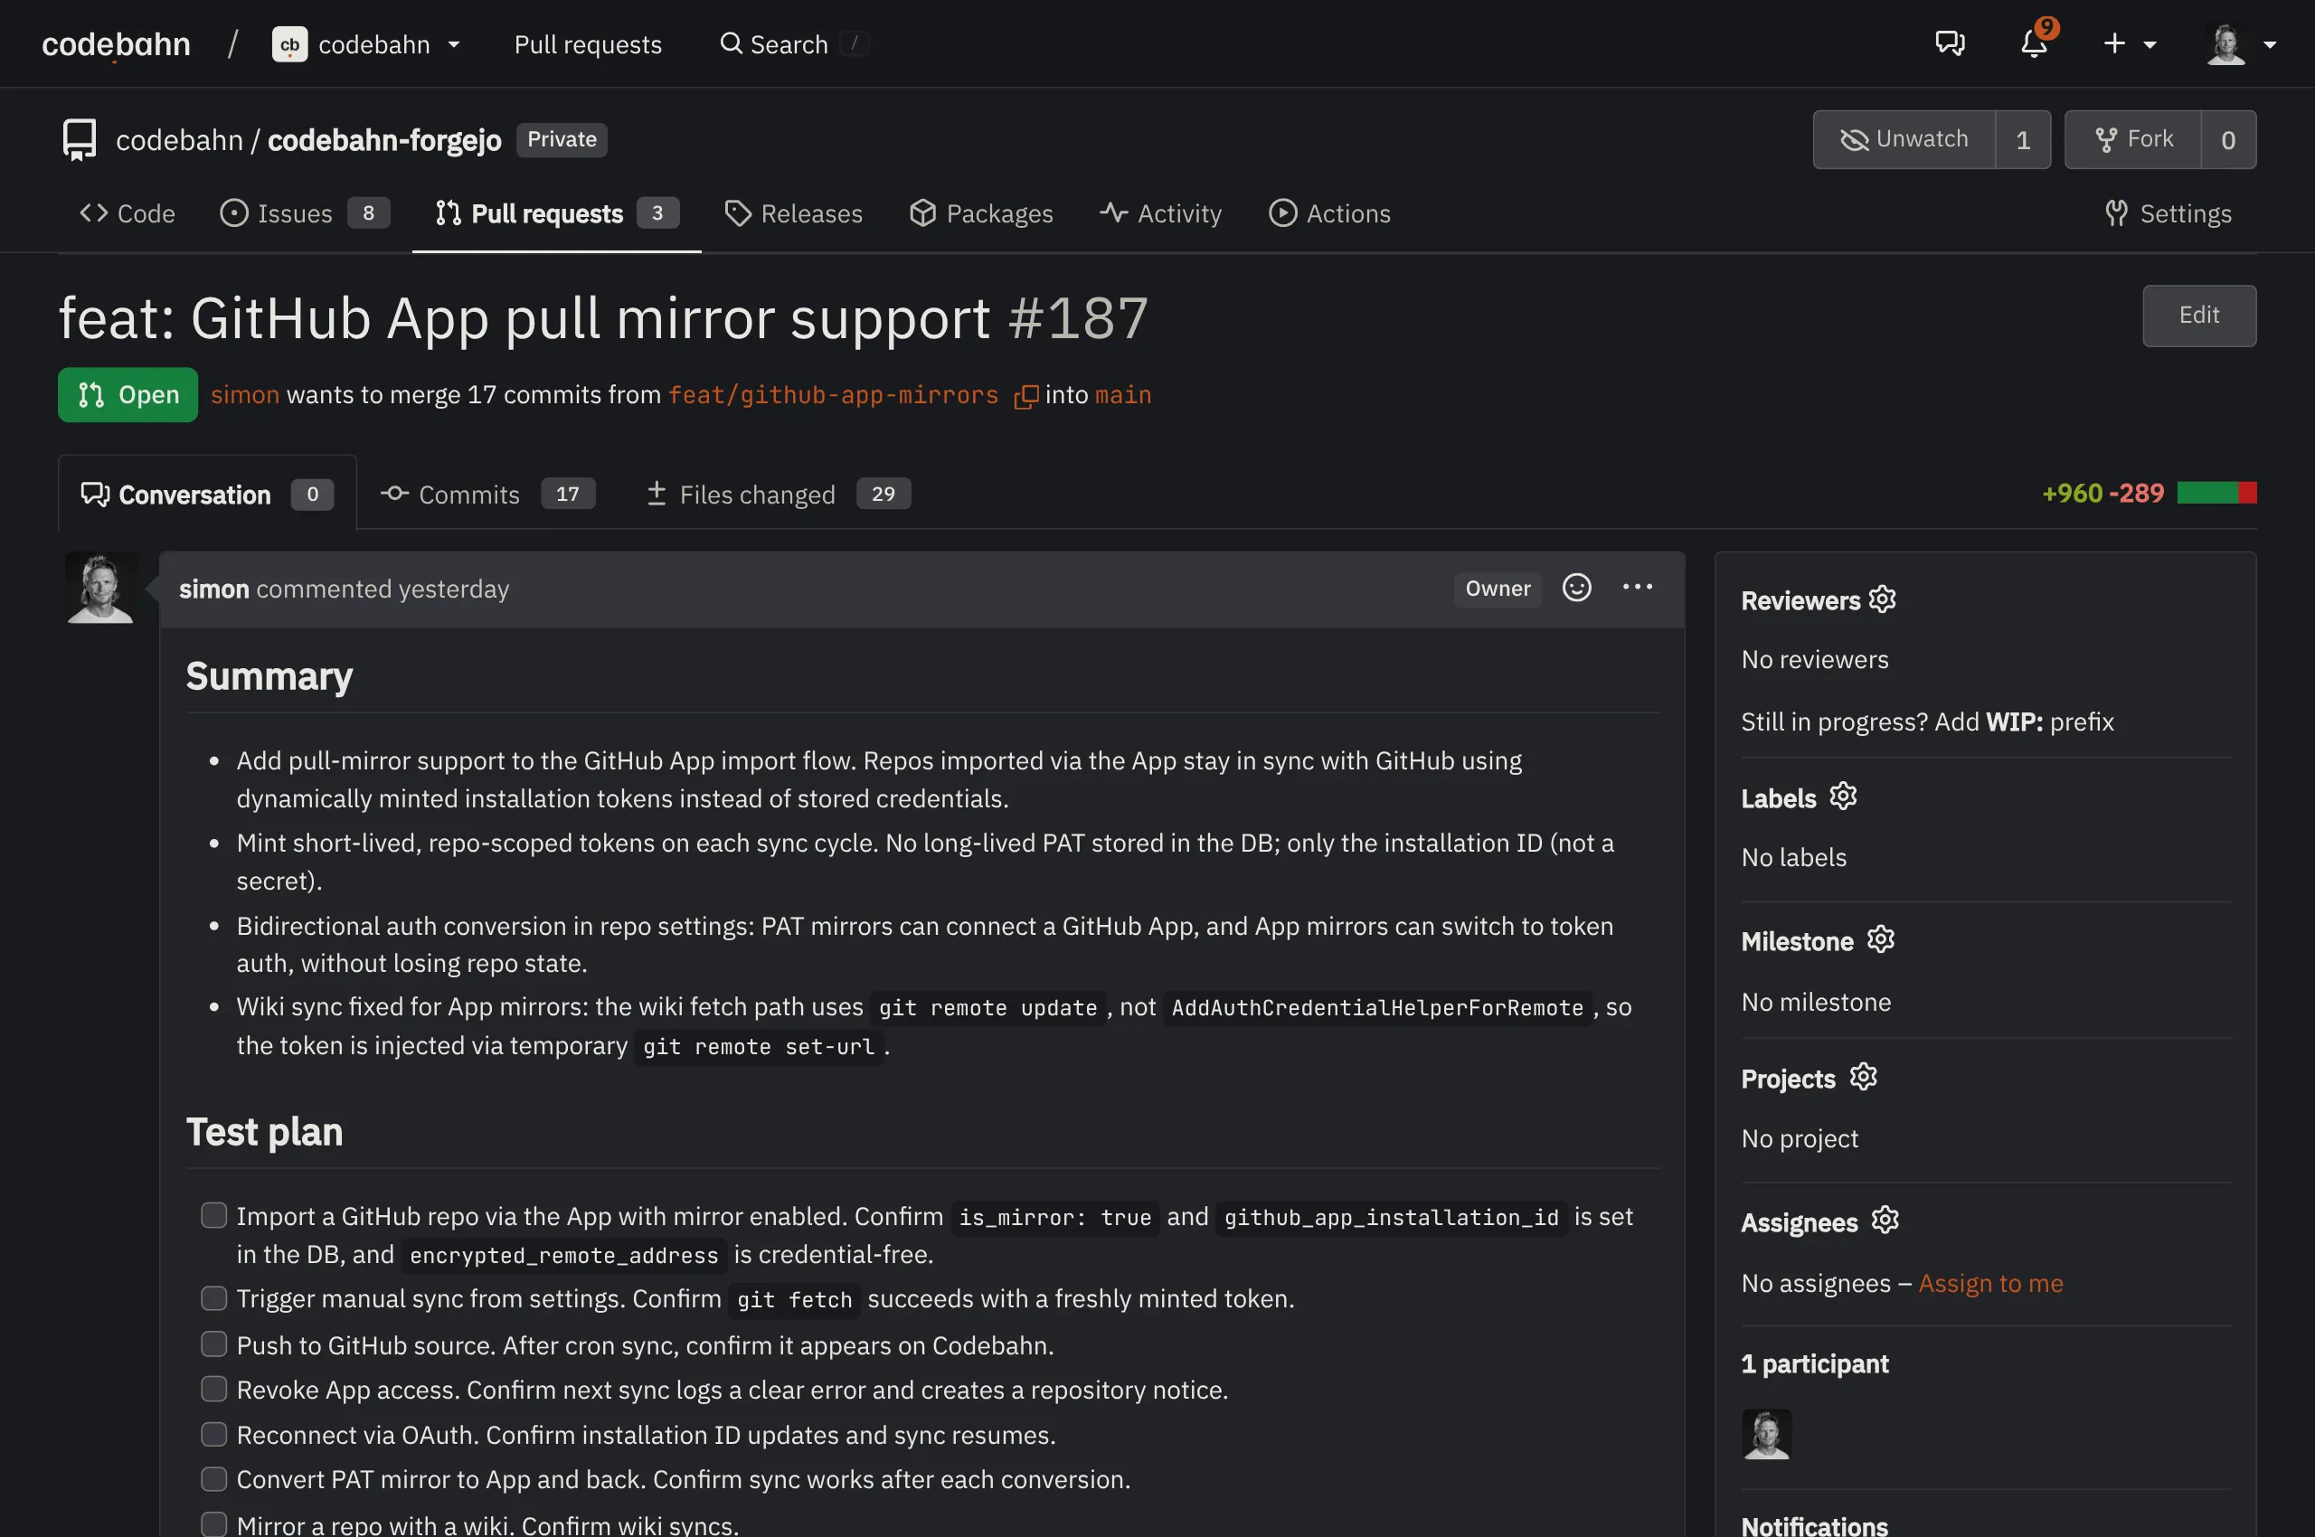Copy the feat/github-app-mirrors branch name
Image resolution: width=2315 pixels, height=1537 pixels.
[1025, 396]
